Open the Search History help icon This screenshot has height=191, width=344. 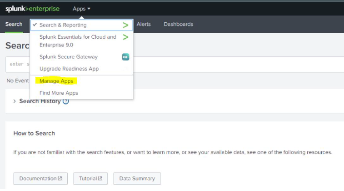pyautogui.click(x=66, y=101)
